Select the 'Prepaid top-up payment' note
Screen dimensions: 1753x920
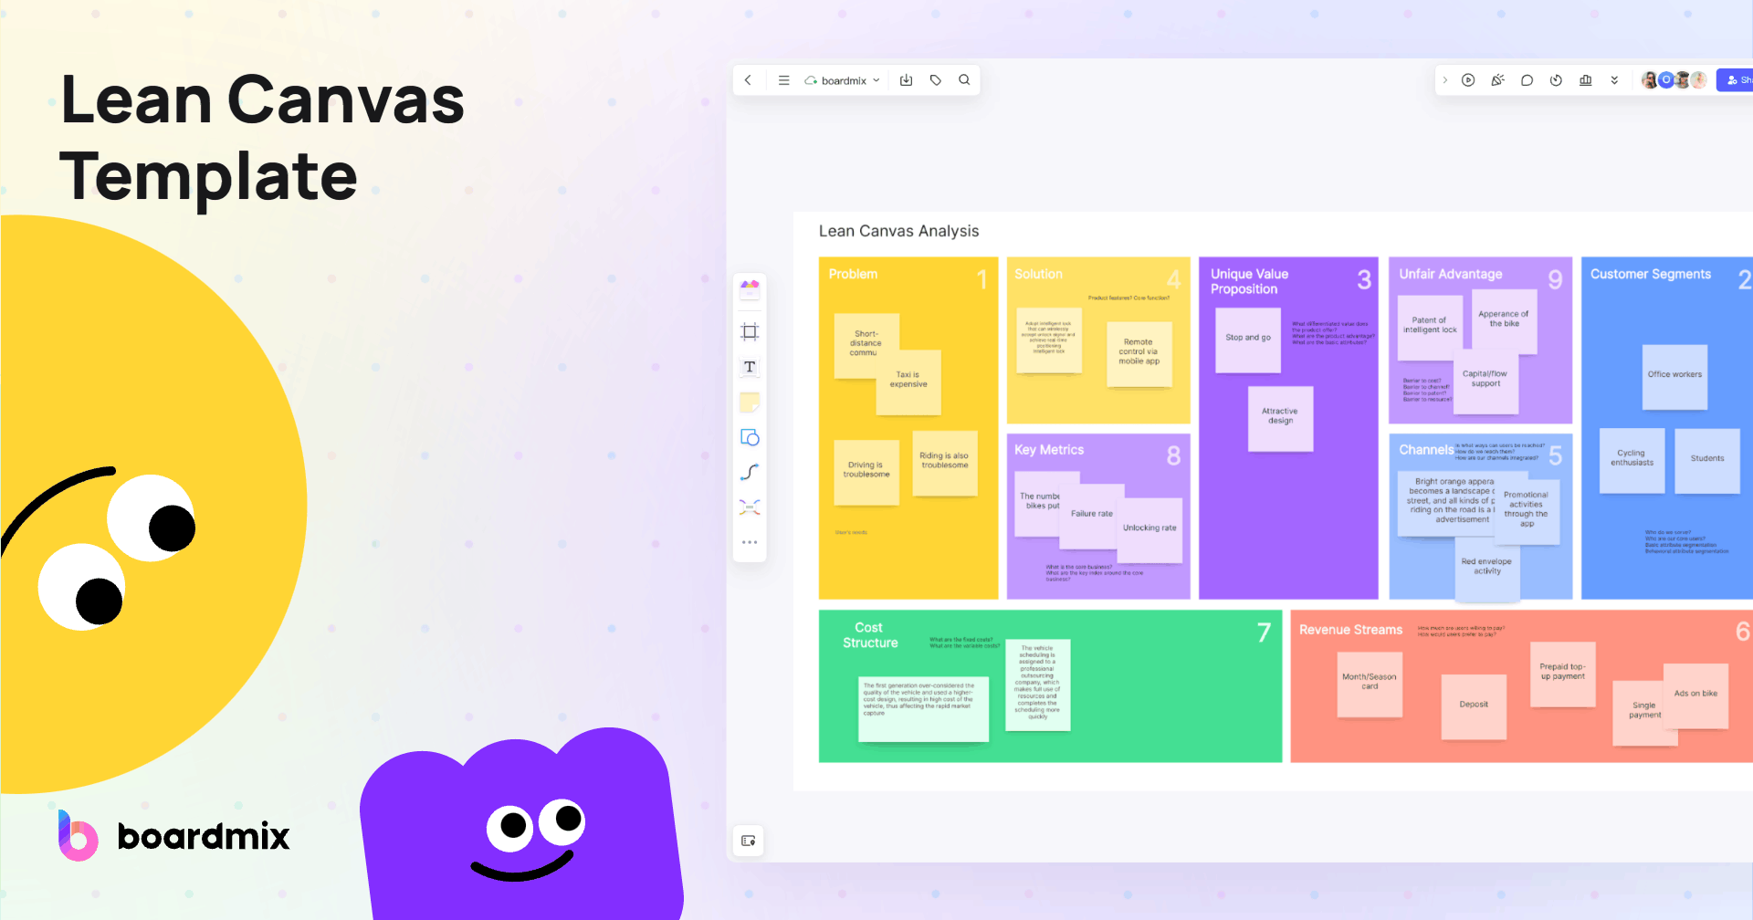(1563, 674)
